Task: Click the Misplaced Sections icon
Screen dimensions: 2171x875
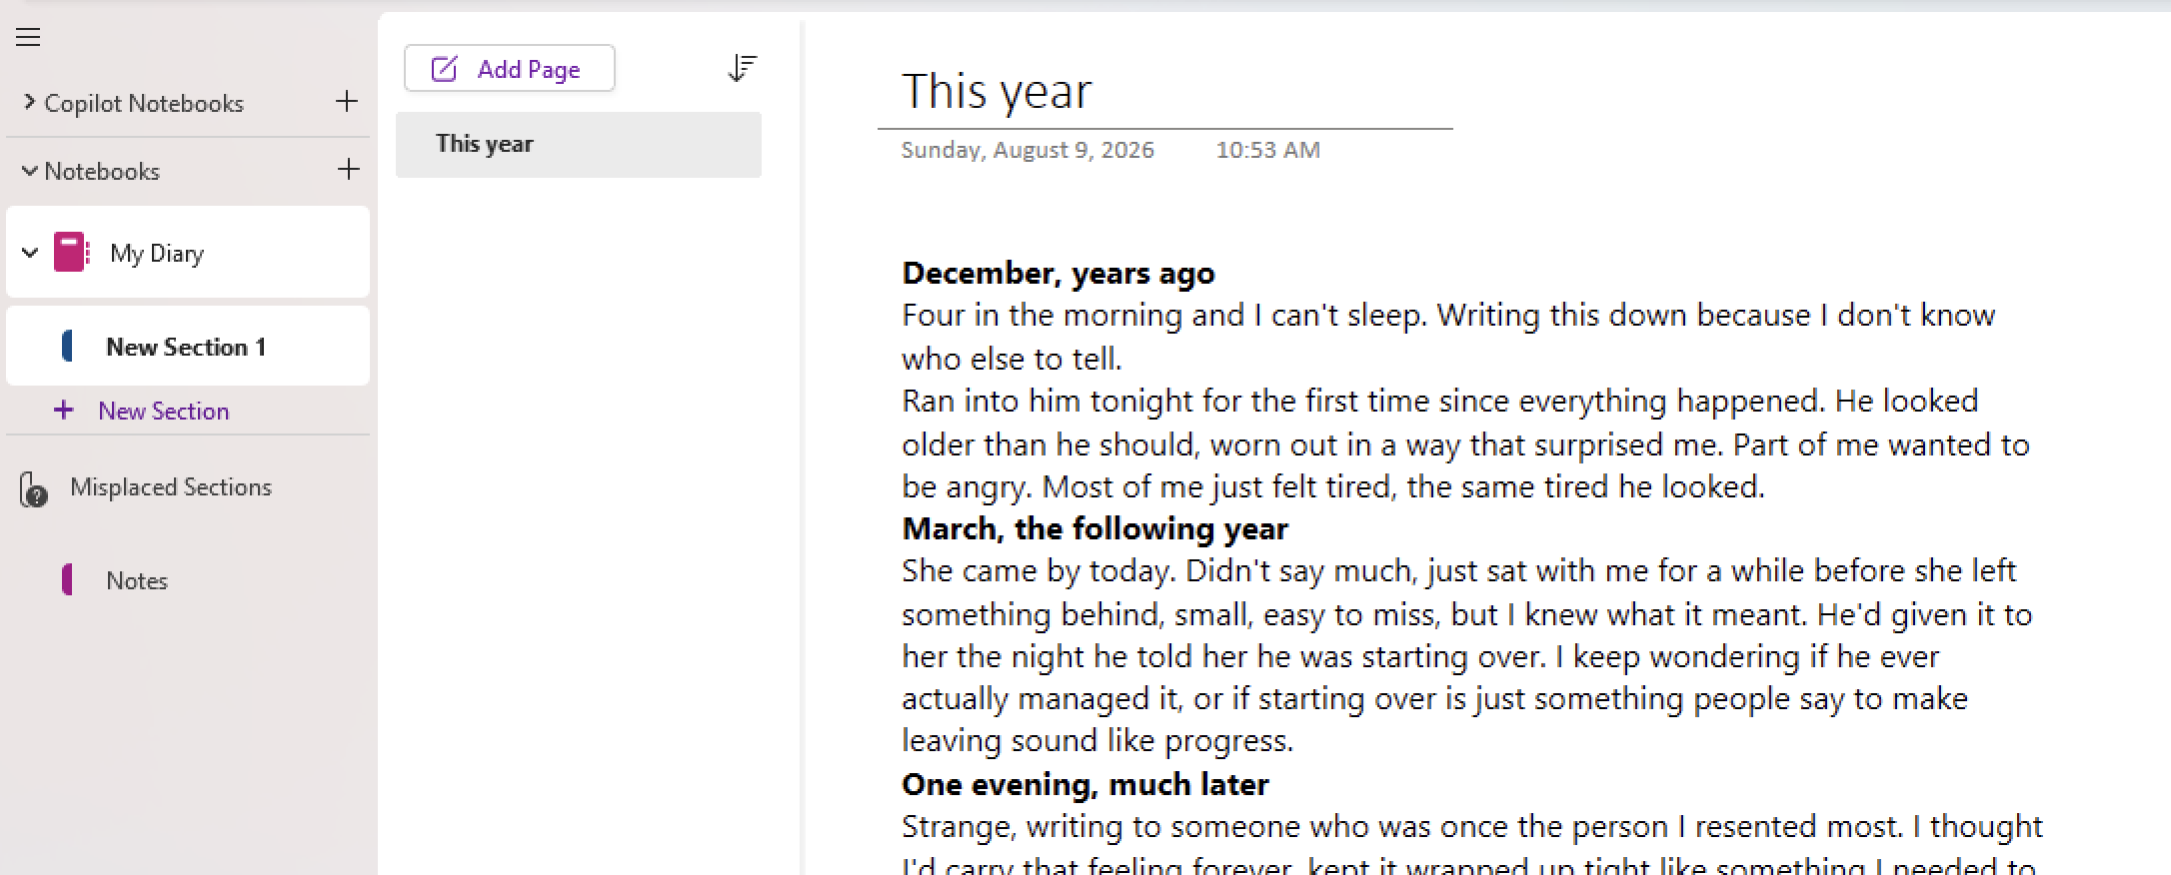Action: coord(33,489)
